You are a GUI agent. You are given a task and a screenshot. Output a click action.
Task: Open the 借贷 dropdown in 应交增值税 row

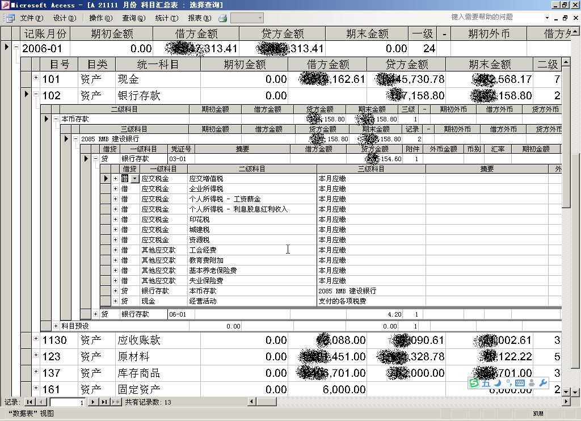click(x=134, y=179)
